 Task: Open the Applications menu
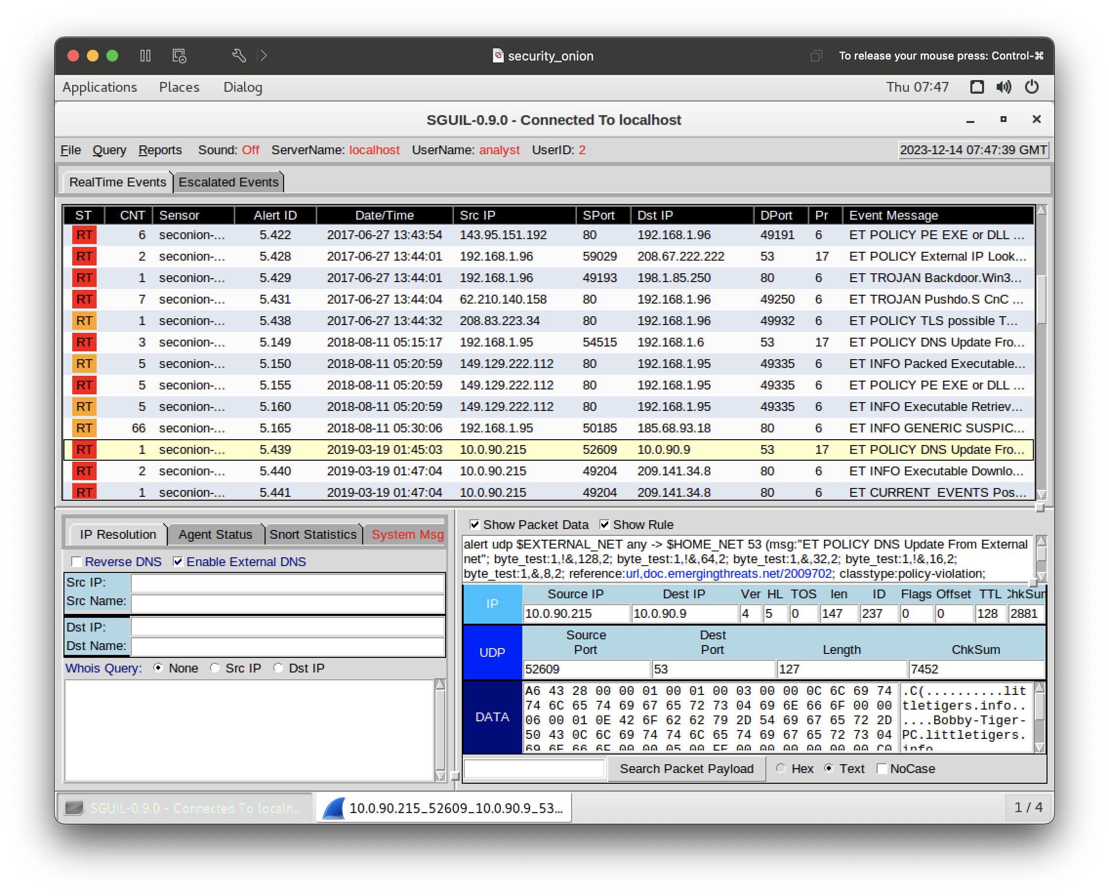click(x=100, y=87)
